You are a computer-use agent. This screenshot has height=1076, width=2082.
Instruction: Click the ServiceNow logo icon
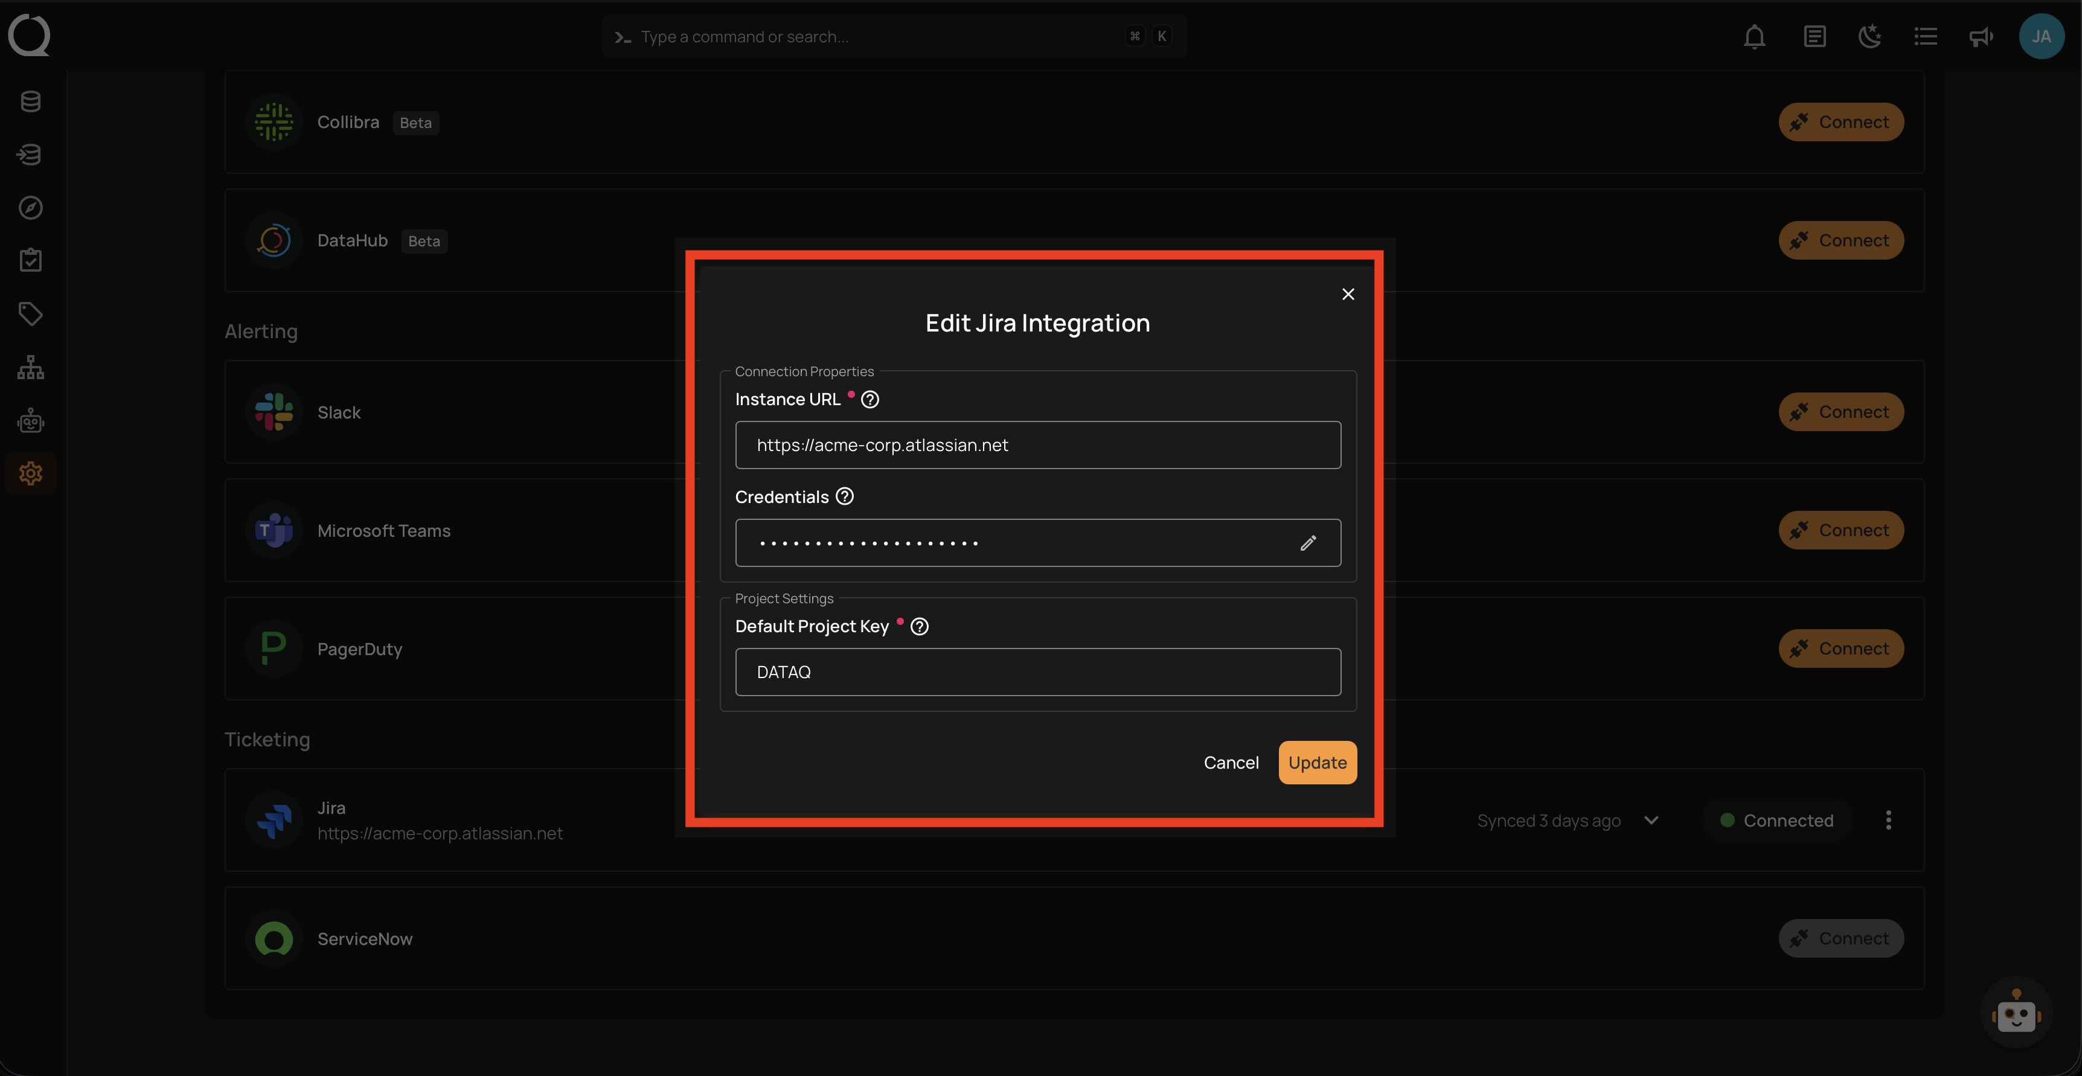pyautogui.click(x=274, y=938)
